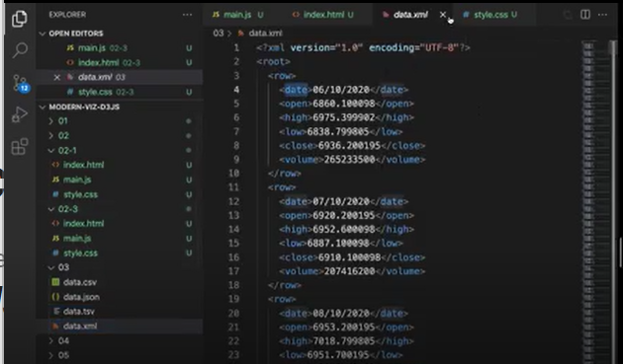Collapse folder 02-3 in explorer

coord(67,209)
